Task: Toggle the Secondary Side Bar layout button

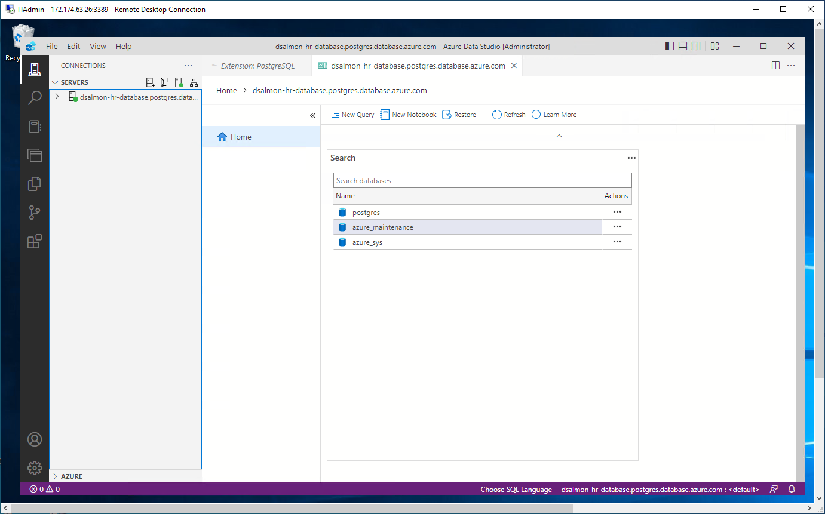Action: [696, 46]
